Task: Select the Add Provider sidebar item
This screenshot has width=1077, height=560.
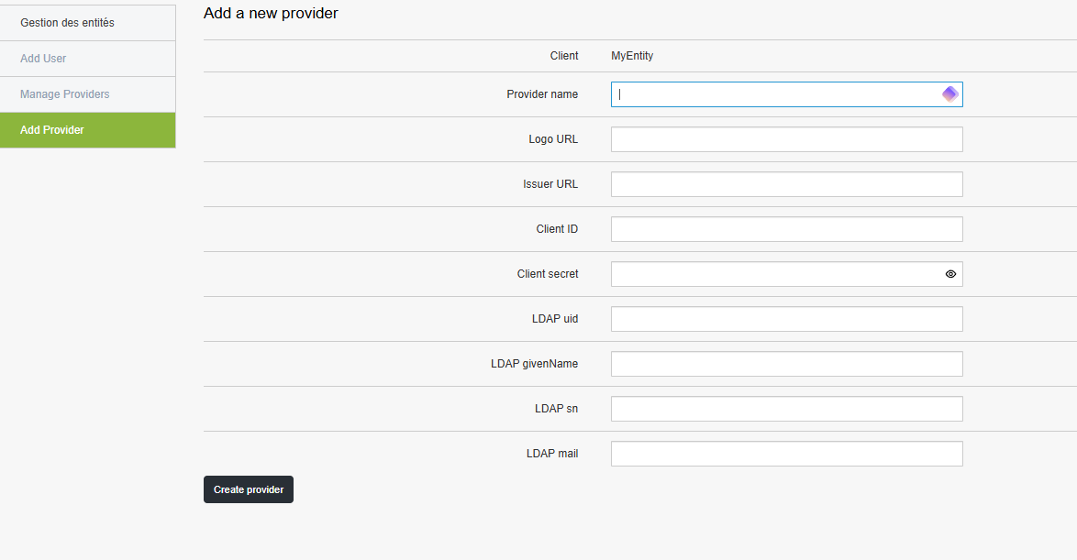Action: tap(52, 130)
